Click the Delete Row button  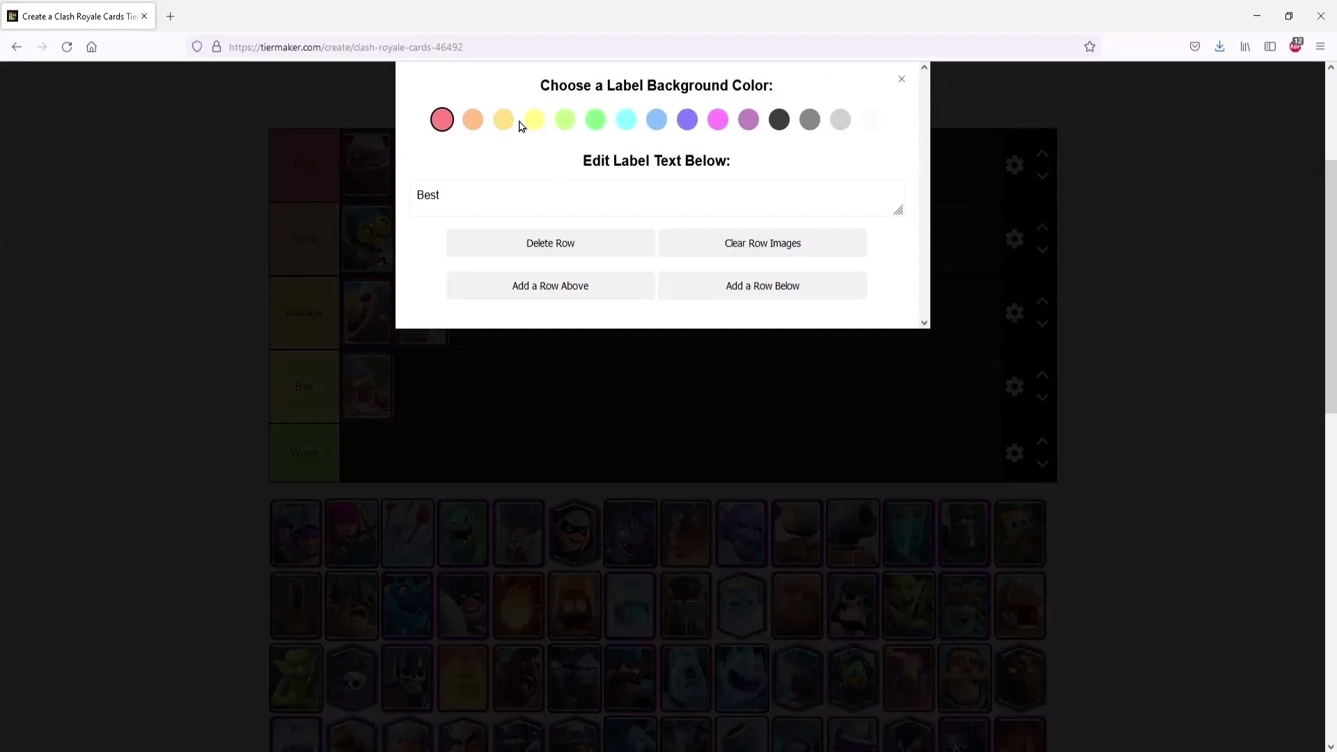tap(550, 242)
